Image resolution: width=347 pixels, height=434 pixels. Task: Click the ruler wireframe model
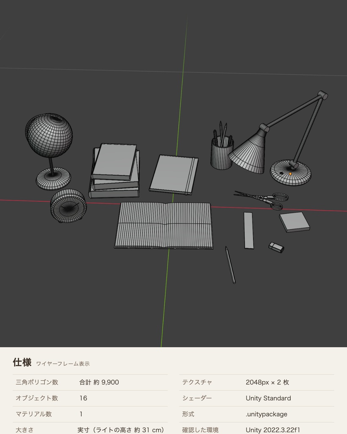(x=248, y=230)
